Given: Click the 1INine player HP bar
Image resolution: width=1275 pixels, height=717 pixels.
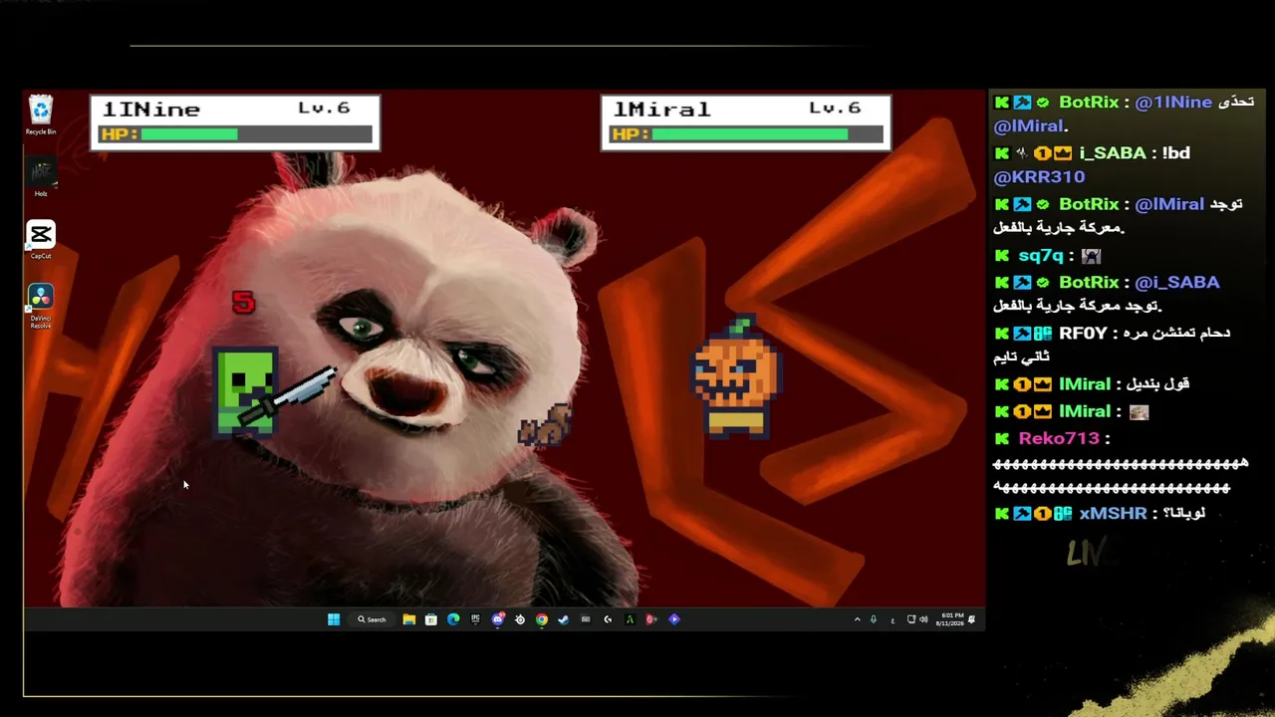Looking at the screenshot, I should click(x=235, y=134).
